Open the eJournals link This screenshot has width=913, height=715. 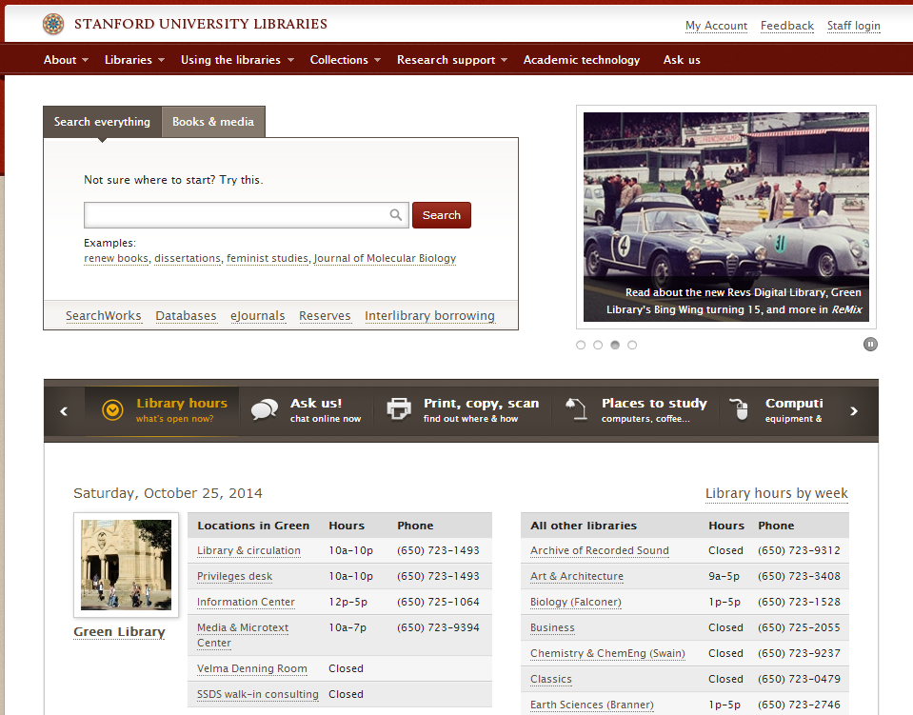pyautogui.click(x=257, y=315)
